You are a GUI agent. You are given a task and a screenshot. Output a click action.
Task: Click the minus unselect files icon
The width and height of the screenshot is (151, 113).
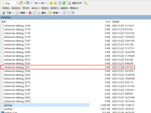(69, 13)
